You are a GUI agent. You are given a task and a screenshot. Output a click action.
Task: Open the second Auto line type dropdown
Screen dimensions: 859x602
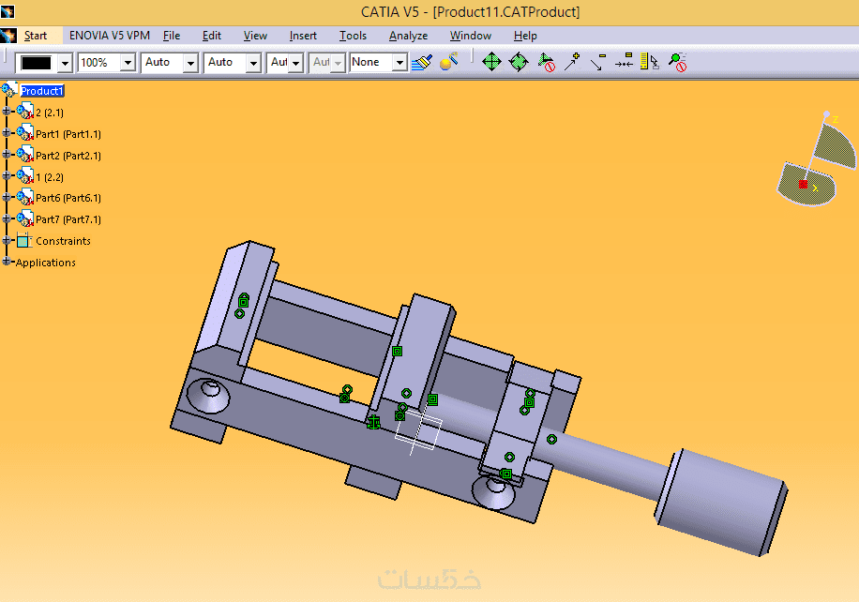[x=252, y=63]
